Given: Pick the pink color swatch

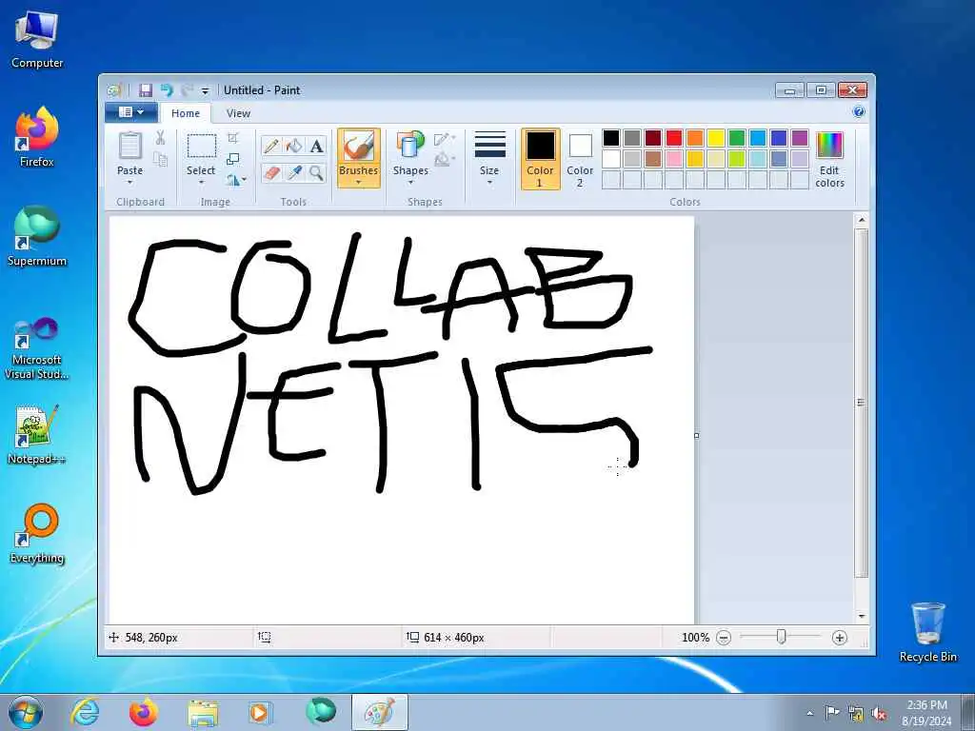Looking at the screenshot, I should point(674,159).
